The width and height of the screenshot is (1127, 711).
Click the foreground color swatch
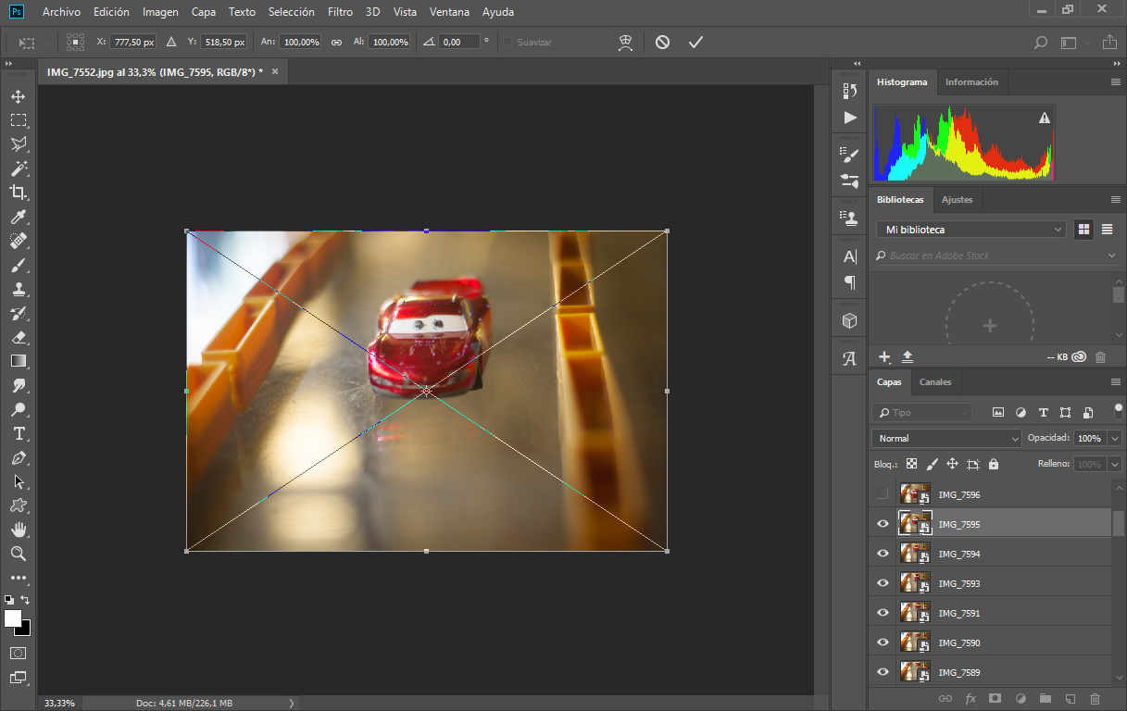13,618
